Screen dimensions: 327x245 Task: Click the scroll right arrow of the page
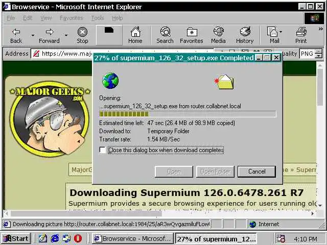point(312,213)
